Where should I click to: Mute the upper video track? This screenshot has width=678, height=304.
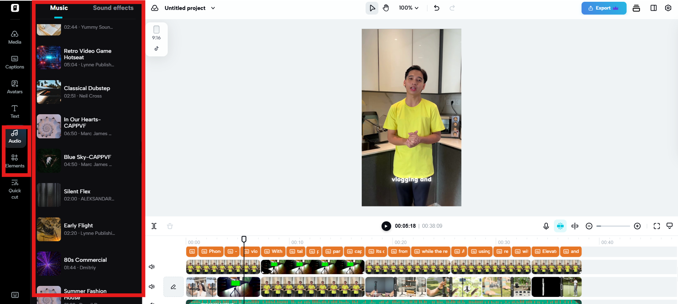tap(152, 267)
